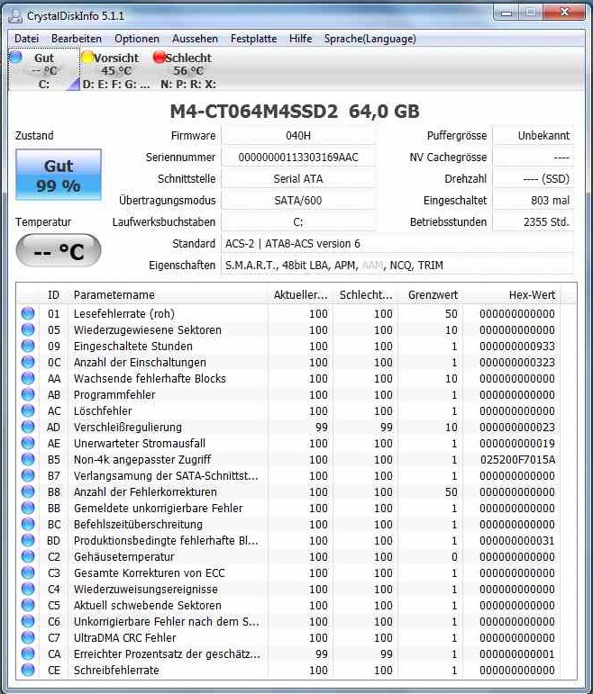Click the -- °C temperature button

point(59,251)
